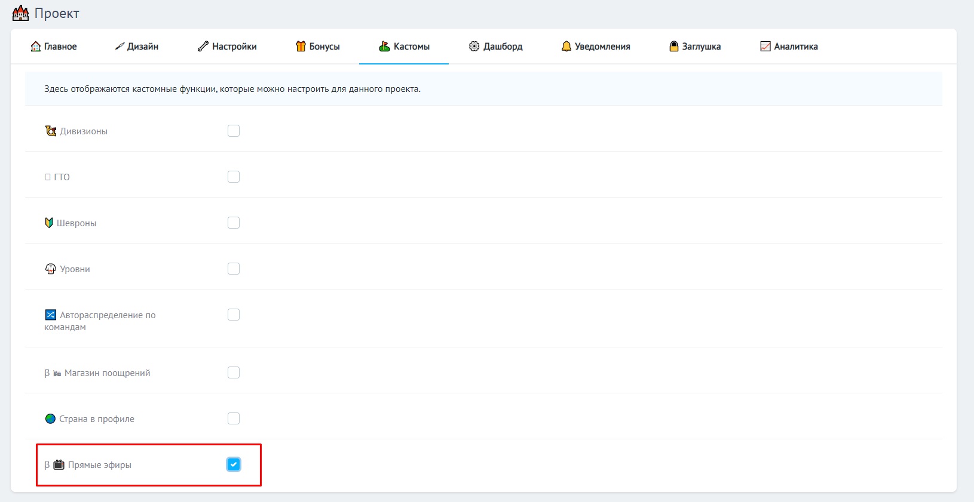Viewport: 974px width, 502px height.
Task: Enable the Шевроны checkbox
Action: (234, 223)
